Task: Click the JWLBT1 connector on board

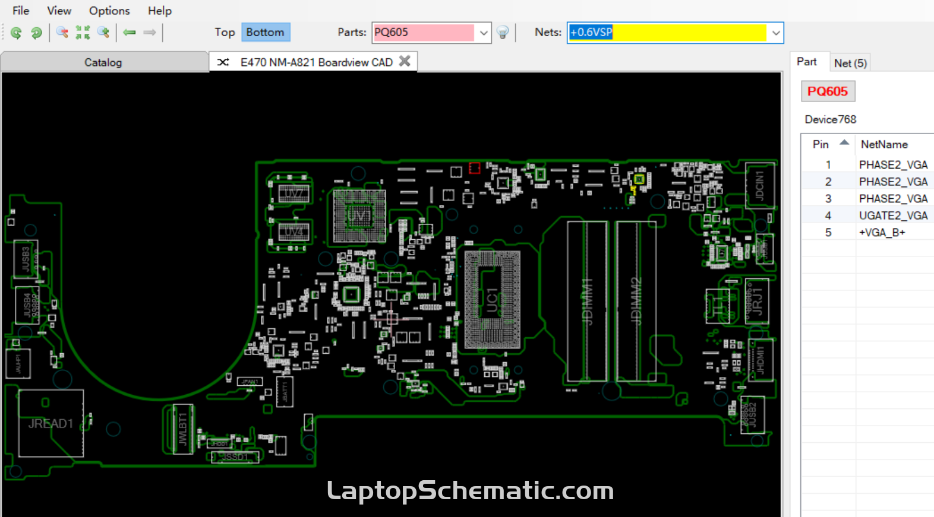Action: pos(183,429)
